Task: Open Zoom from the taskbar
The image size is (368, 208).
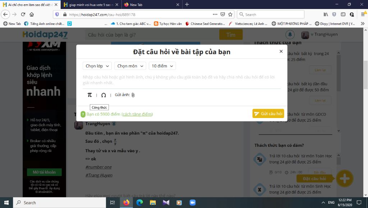Action: [x=192, y=203]
